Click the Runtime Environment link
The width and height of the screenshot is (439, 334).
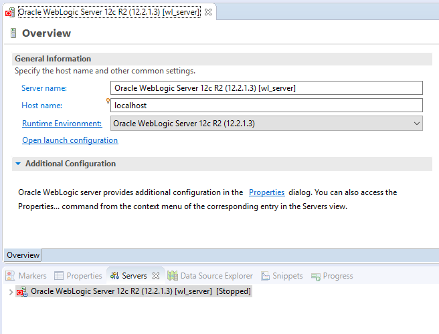tap(62, 124)
